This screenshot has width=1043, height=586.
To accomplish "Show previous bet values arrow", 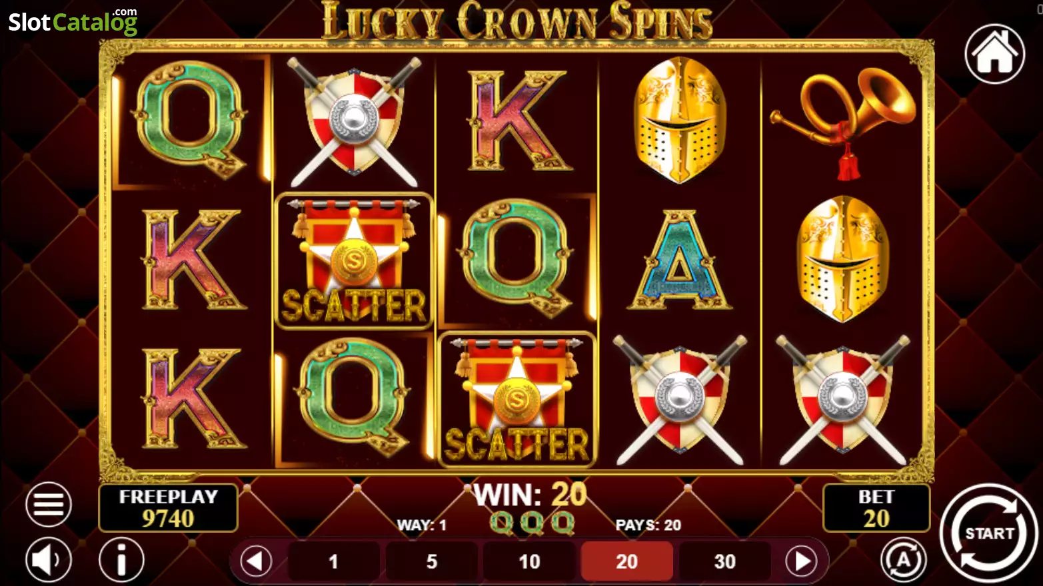I will 256,561.
